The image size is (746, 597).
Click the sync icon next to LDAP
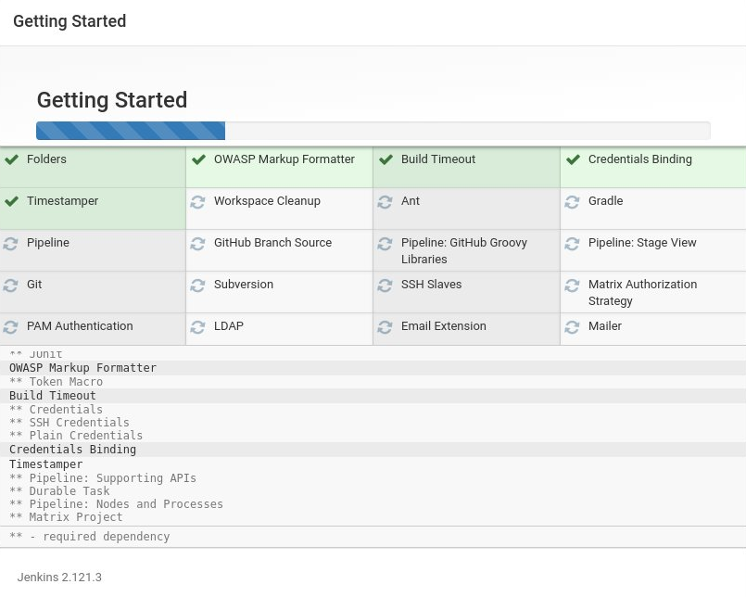pos(197,327)
